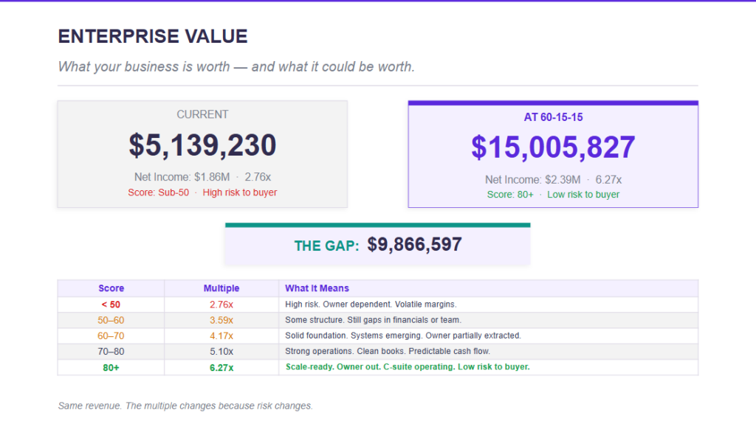Select the '< 50' score cell
This screenshot has height=424, width=756.
point(111,305)
